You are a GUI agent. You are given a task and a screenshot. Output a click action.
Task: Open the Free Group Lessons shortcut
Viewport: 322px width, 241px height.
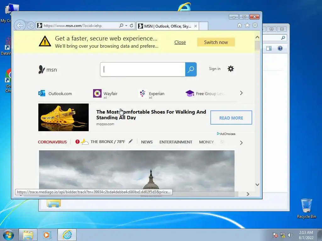(205, 94)
